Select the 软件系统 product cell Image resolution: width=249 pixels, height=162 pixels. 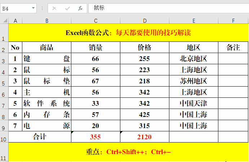pos(47,103)
